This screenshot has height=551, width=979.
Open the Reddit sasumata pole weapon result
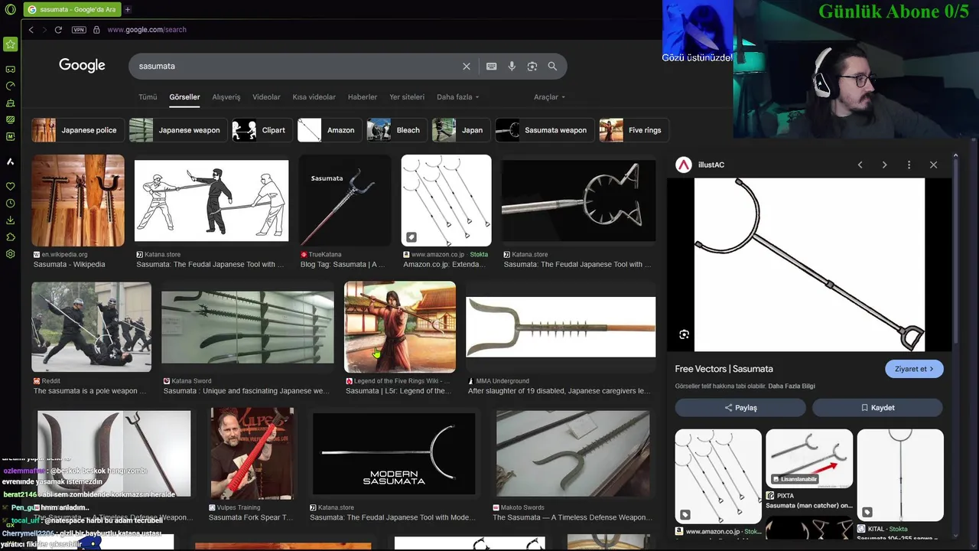(92, 327)
